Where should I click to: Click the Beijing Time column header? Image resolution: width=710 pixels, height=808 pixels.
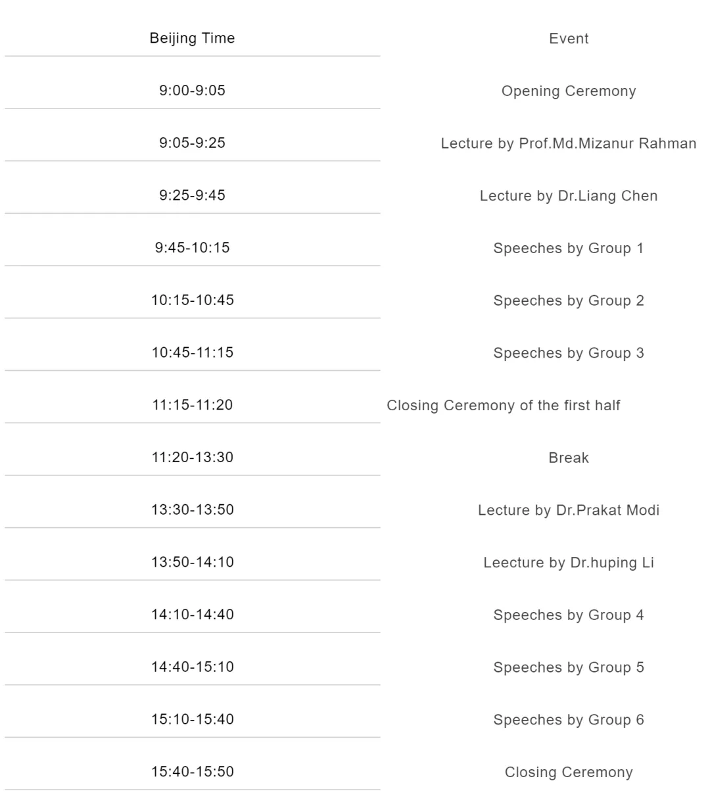[x=192, y=38]
